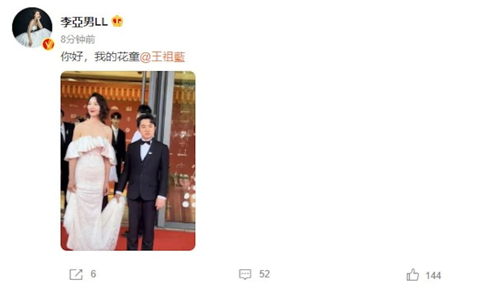Open post text 你好，我的花童
The width and height of the screenshot is (478, 292).
tap(100, 57)
